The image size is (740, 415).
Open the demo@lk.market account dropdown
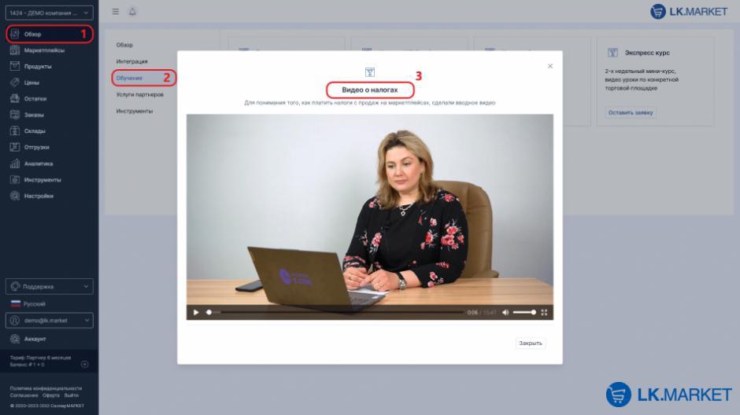click(x=49, y=321)
